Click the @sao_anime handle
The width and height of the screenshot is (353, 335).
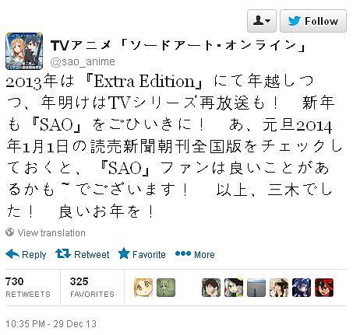83,61
